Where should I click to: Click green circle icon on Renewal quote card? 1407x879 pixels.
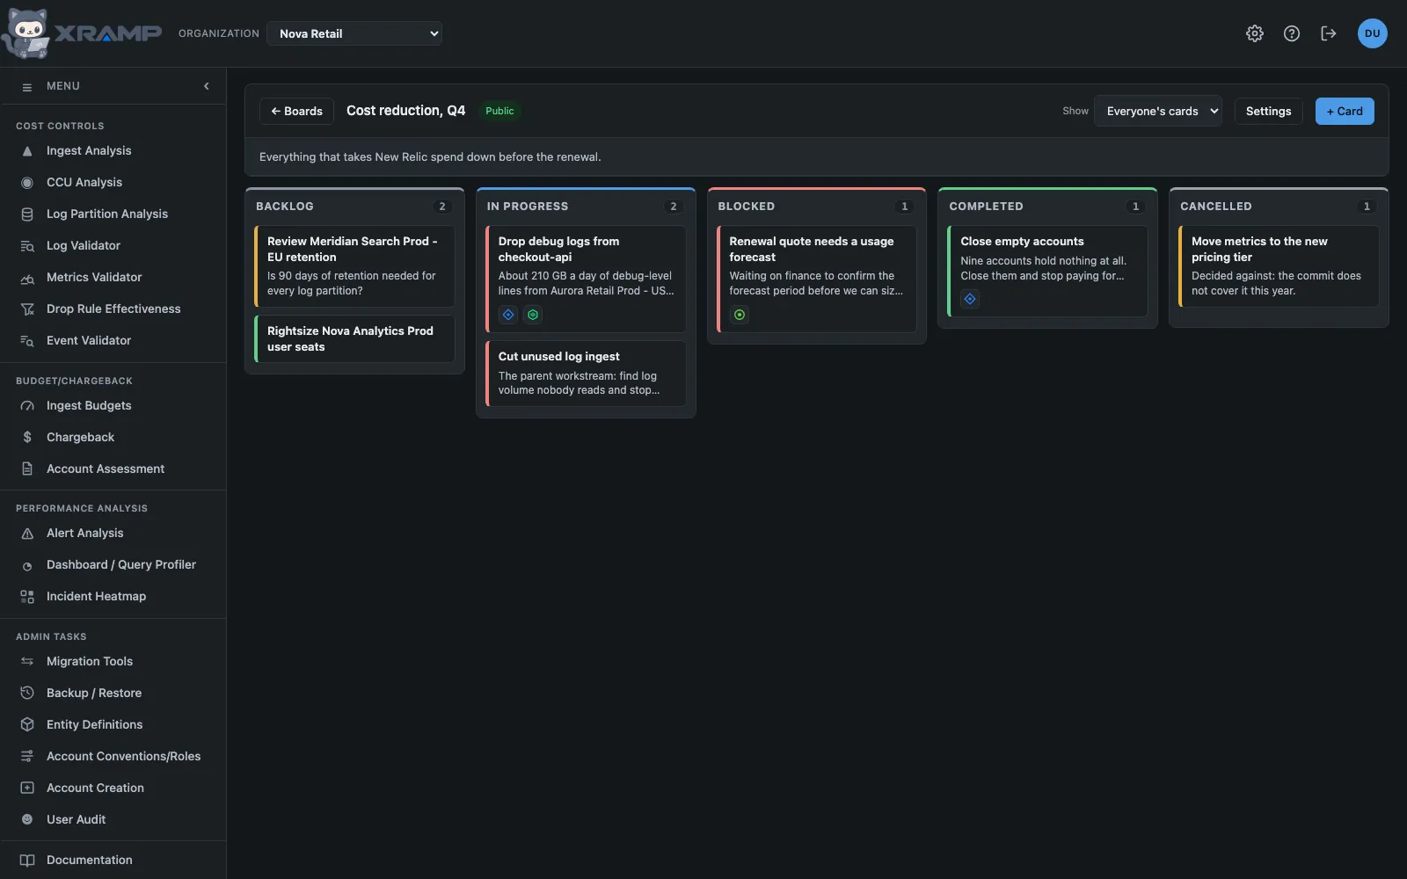pos(740,315)
